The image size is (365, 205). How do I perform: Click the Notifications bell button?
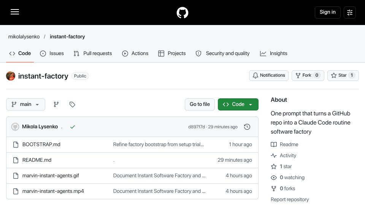point(269,75)
